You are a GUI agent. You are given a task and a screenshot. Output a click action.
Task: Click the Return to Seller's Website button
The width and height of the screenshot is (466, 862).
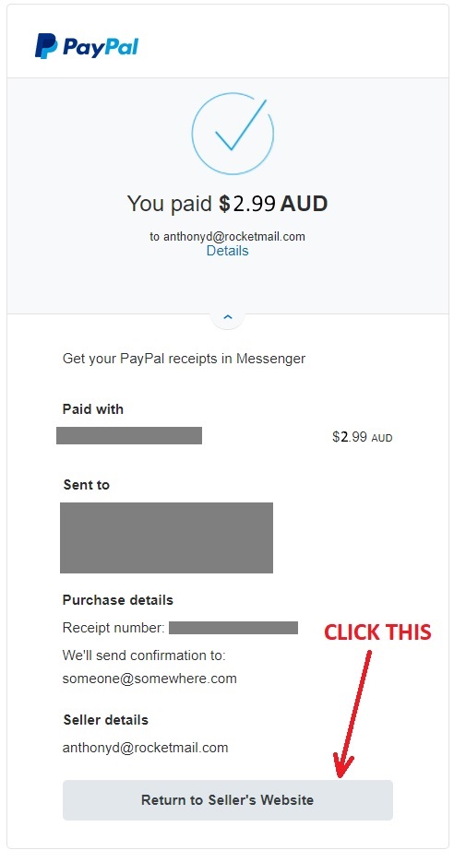click(x=228, y=800)
